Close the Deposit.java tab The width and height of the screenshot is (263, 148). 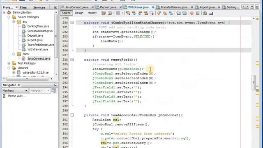[120, 7]
